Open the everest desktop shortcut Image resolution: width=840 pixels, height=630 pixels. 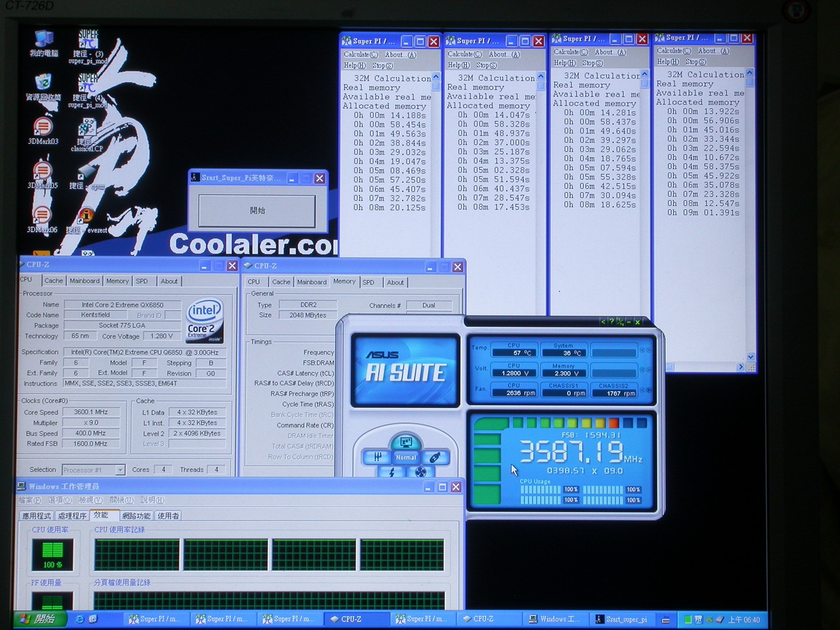tap(87, 220)
